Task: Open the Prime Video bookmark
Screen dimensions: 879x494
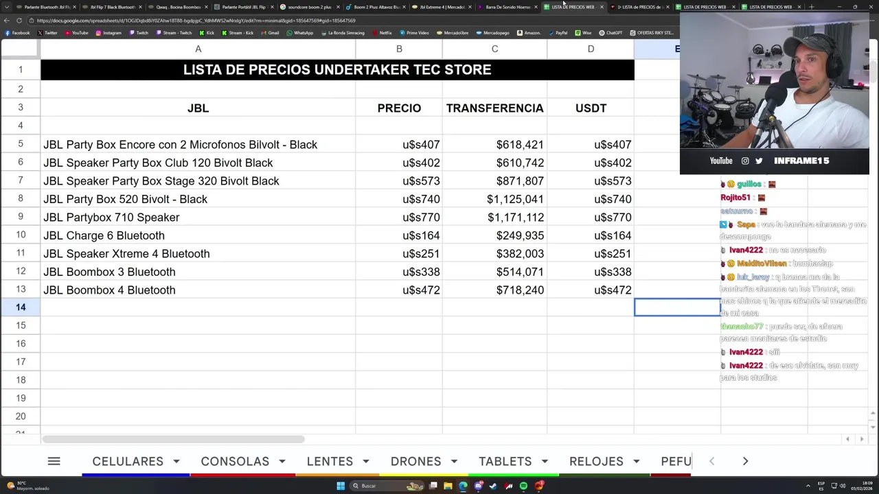Action: click(414, 33)
